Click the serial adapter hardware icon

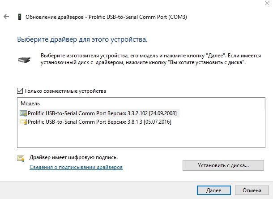pyautogui.click(x=24, y=60)
